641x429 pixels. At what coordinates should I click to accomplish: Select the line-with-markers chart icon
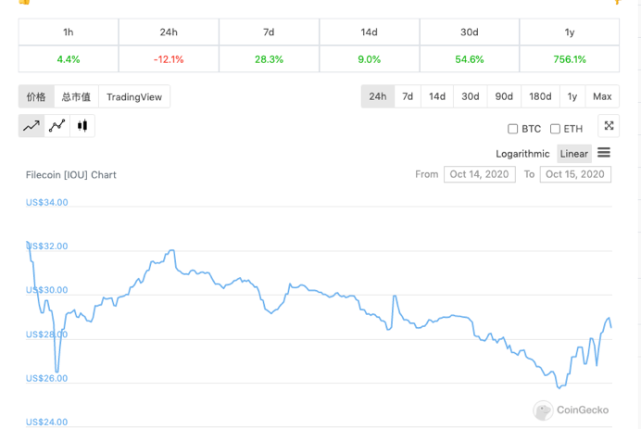(57, 126)
